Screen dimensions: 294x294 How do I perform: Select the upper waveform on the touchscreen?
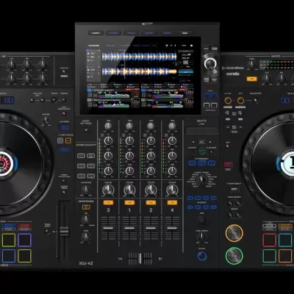point(139,57)
